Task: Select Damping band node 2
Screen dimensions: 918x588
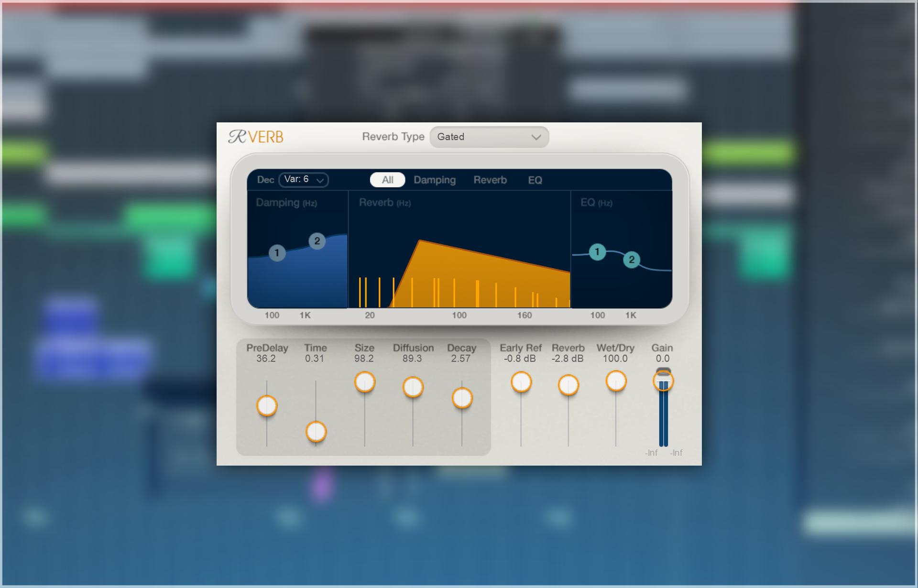Action: [317, 241]
